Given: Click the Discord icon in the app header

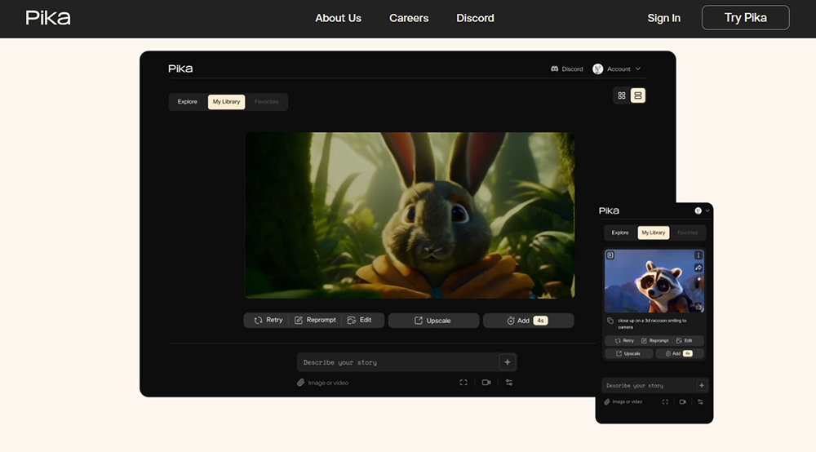Looking at the screenshot, I should (x=555, y=69).
